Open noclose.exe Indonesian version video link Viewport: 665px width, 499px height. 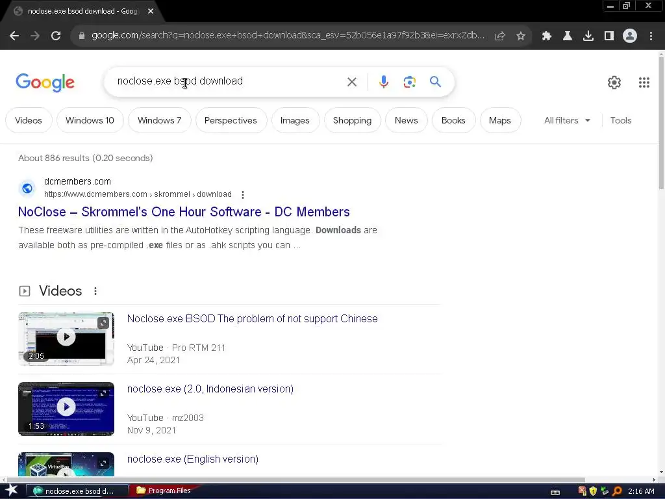coord(210,389)
